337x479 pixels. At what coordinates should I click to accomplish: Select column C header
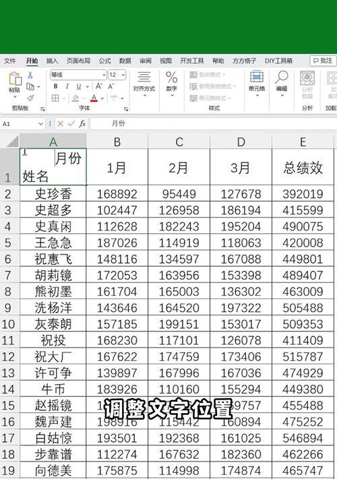[179, 141]
